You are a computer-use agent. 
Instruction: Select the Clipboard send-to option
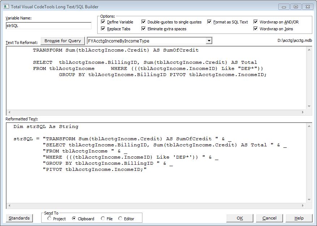pos(74,218)
